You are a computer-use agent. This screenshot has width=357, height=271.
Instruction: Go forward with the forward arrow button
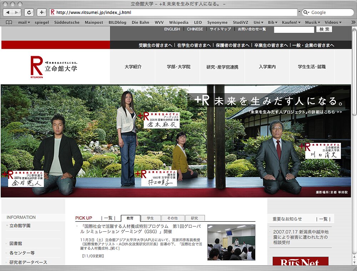(17, 12)
